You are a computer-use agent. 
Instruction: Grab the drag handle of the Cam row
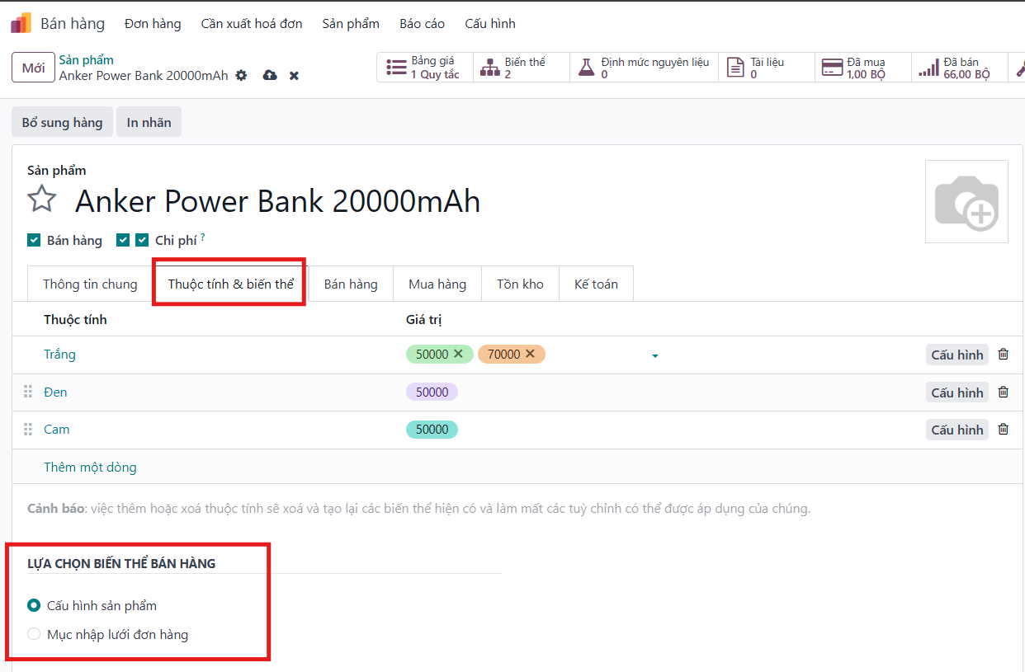point(28,429)
